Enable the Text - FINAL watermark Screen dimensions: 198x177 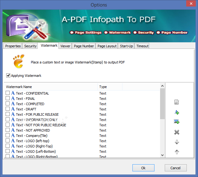pyautogui.click(x=7, y=98)
